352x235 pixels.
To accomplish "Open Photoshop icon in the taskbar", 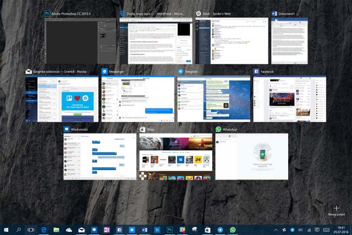I will point(170,230).
